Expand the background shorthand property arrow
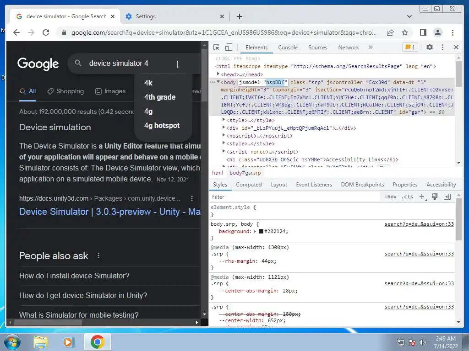Viewport: 469px width, 351px height. pyautogui.click(x=255, y=231)
